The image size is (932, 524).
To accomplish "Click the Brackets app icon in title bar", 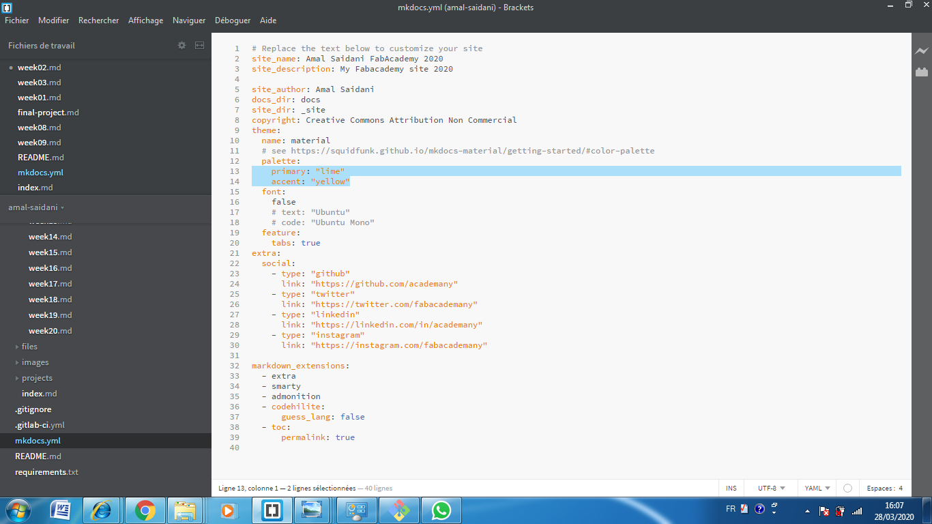I will click(x=8, y=8).
